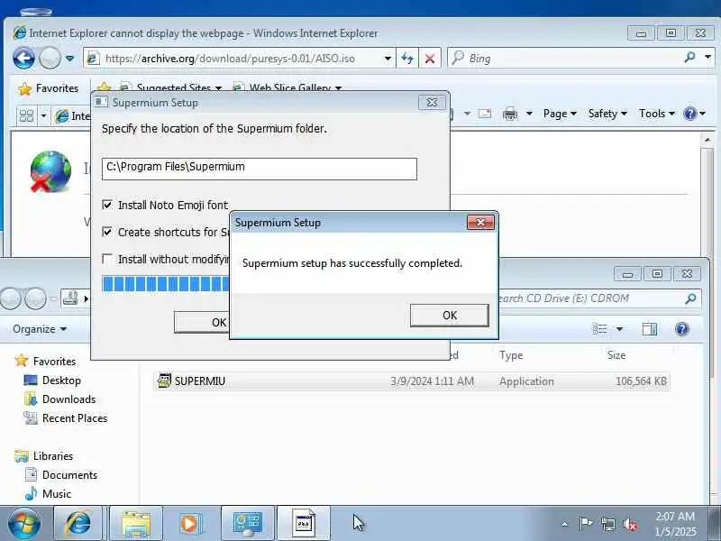Refresh the page in Internet Explorer
This screenshot has width=721, height=541.
[x=407, y=59]
